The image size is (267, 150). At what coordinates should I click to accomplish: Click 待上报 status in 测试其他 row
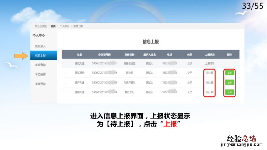pyautogui.click(x=210, y=73)
